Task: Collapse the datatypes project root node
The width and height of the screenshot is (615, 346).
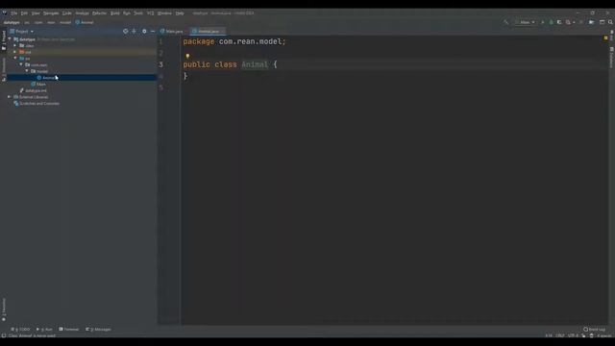Action: 10,39
